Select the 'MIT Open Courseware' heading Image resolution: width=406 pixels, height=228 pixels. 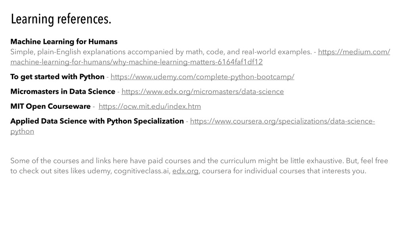tap(50, 106)
